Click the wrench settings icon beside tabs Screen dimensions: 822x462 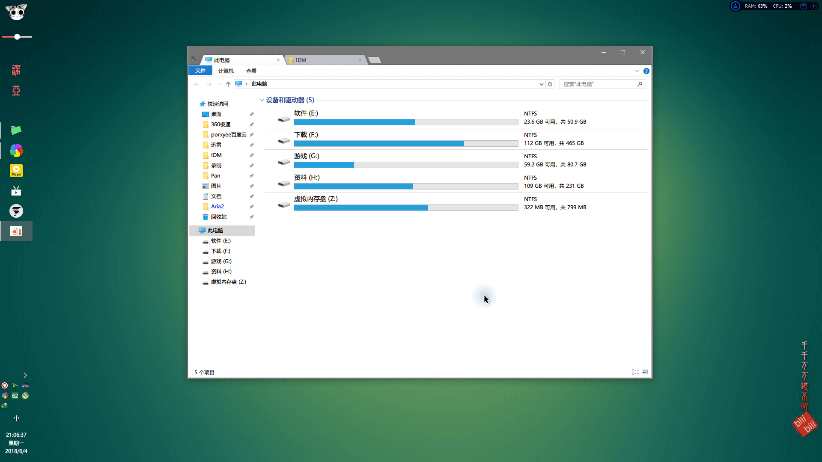[194, 58]
